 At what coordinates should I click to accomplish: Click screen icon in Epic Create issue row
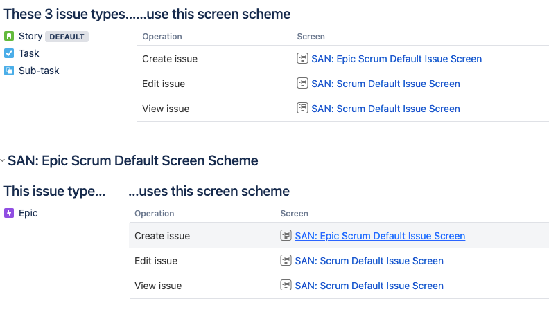286,236
